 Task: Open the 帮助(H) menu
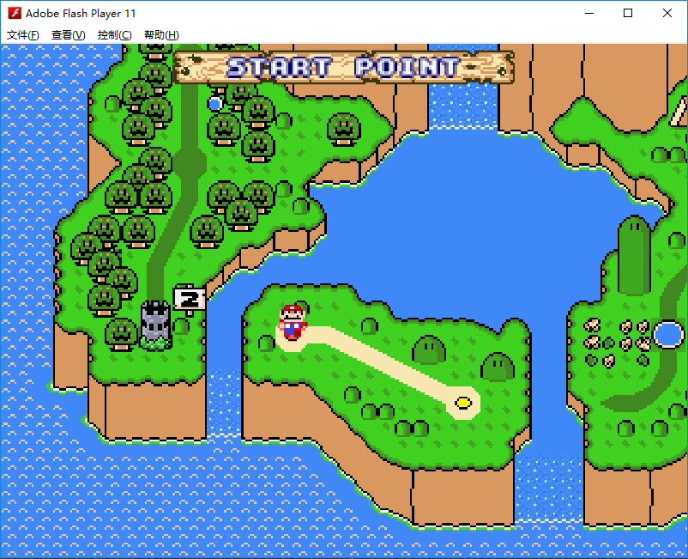point(161,35)
